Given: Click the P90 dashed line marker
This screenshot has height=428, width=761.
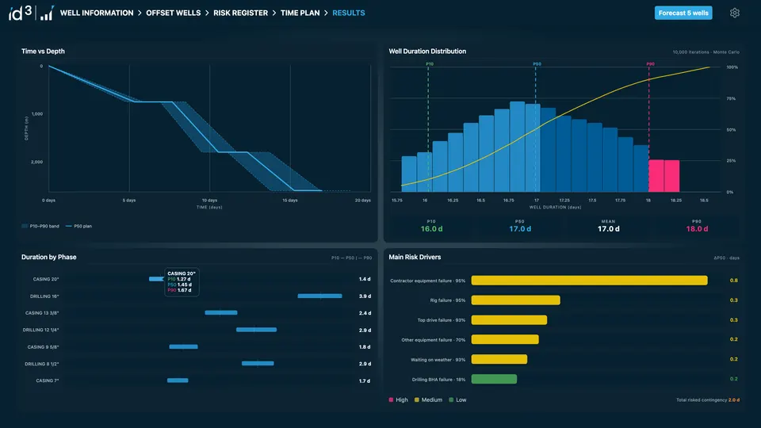Looking at the screenshot, I should (x=649, y=128).
